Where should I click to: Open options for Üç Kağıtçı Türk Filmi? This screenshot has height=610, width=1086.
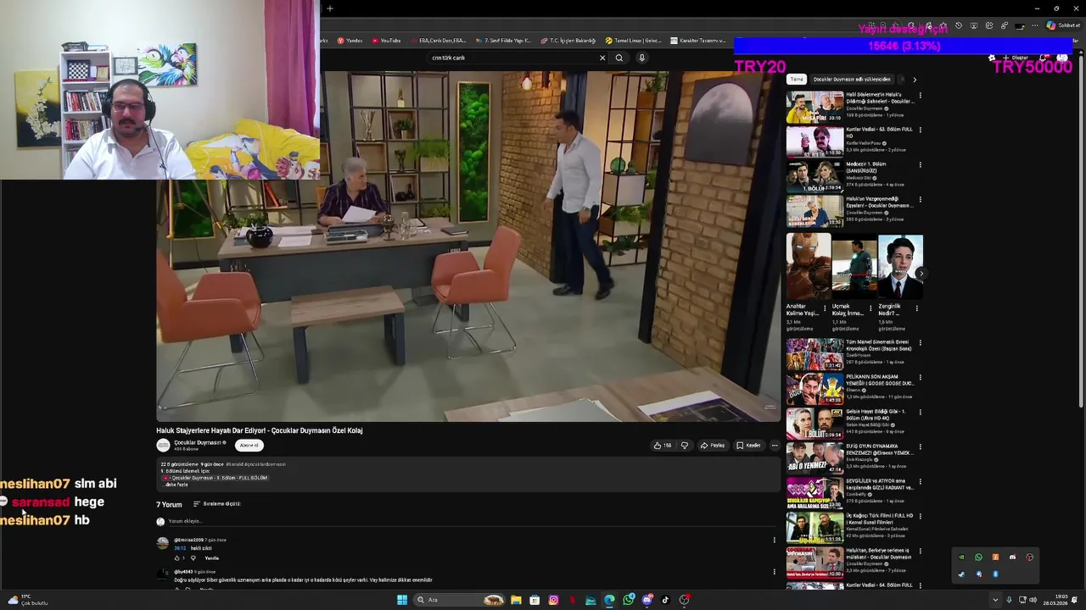pos(921,516)
